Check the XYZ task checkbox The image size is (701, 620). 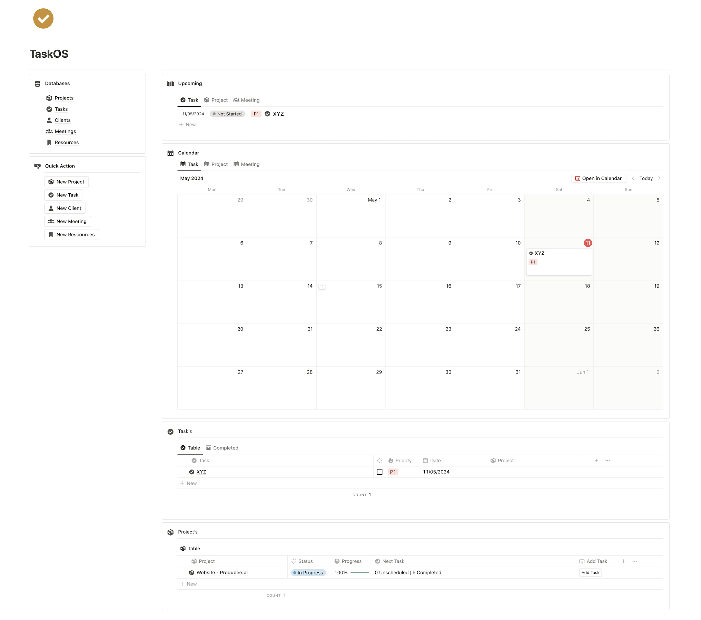379,472
